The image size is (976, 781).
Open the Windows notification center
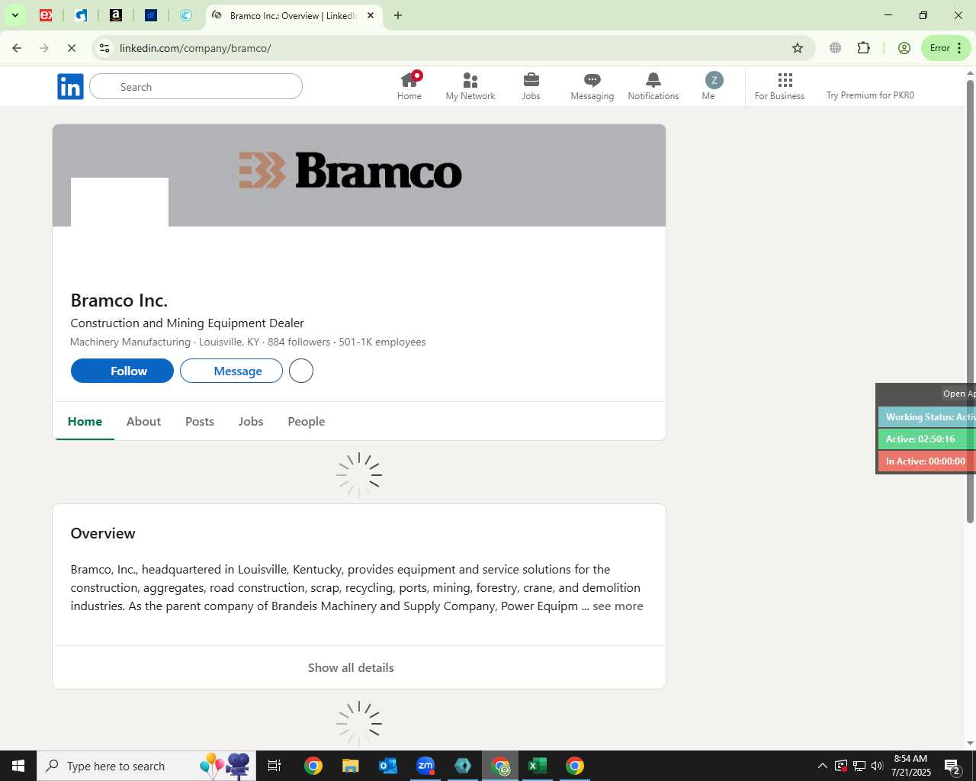pos(952,766)
